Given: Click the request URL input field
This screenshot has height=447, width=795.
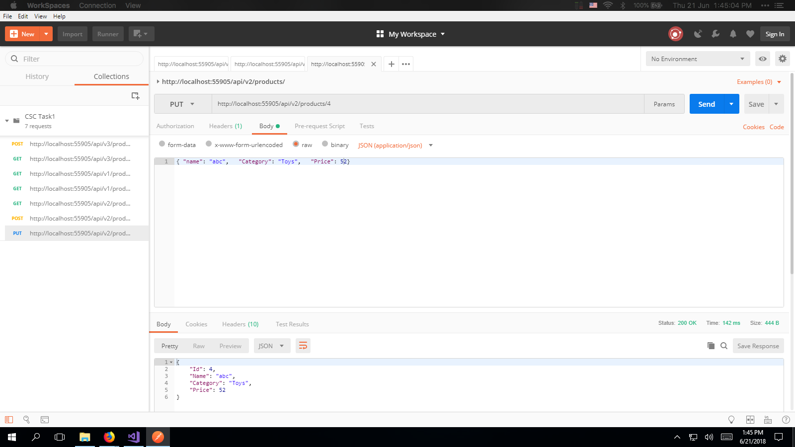Looking at the screenshot, I should pos(427,104).
